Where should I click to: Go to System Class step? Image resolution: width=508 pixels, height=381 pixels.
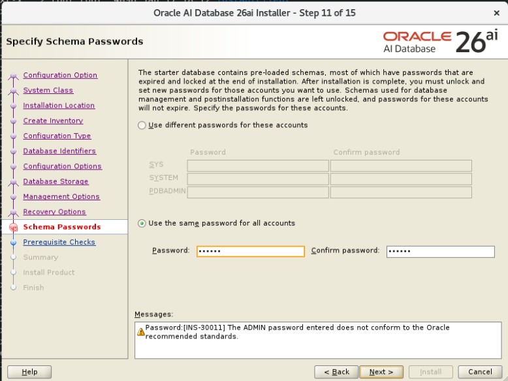pyautogui.click(x=48, y=90)
